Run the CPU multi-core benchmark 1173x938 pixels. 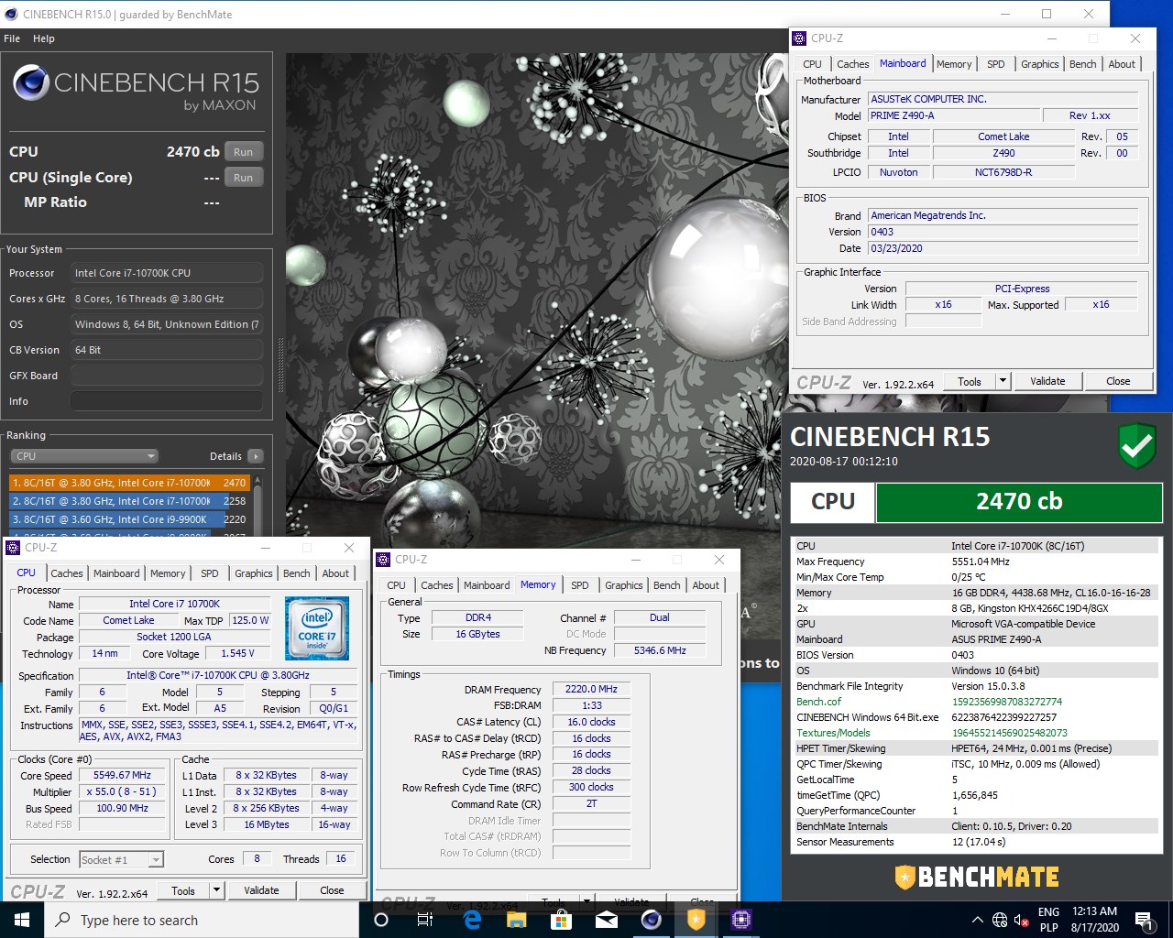243,152
